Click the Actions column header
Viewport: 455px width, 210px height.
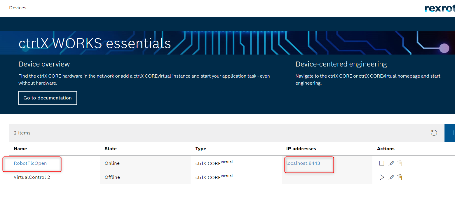pyautogui.click(x=386, y=149)
